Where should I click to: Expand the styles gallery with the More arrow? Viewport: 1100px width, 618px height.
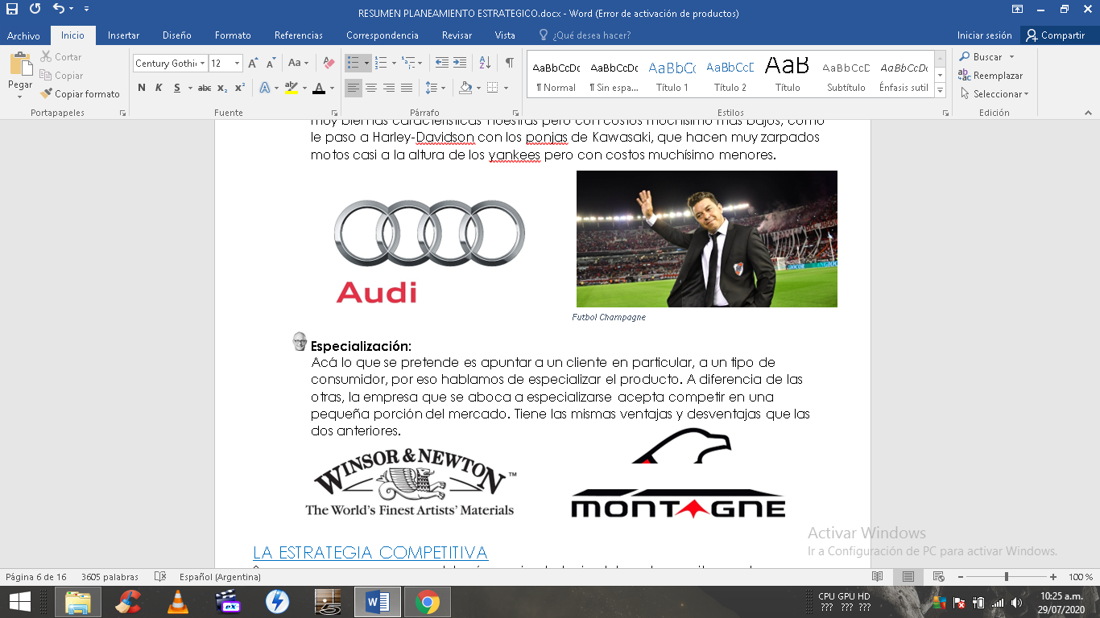click(940, 92)
